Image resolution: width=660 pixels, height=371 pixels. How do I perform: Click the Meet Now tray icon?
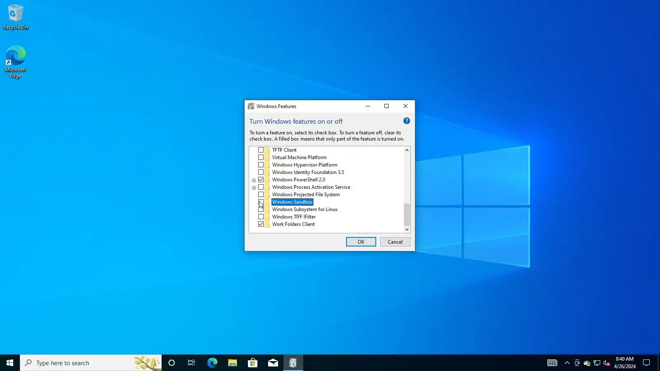click(x=577, y=363)
